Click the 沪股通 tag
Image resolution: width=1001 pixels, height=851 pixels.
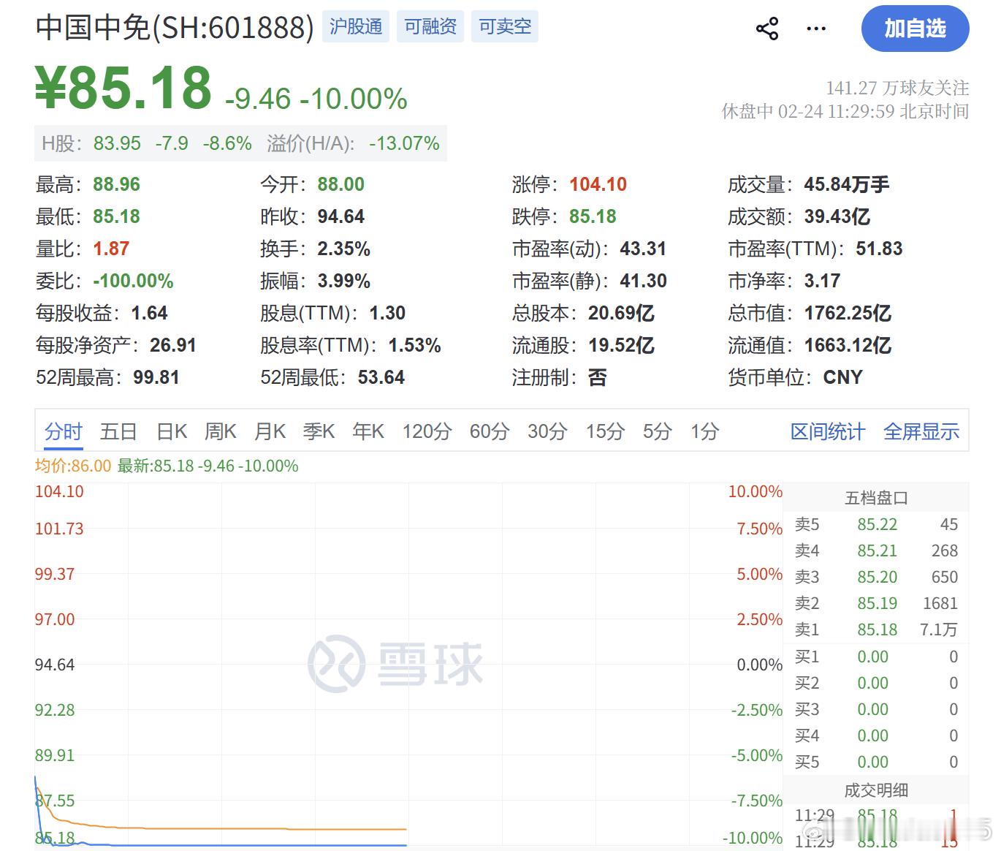[x=356, y=27]
